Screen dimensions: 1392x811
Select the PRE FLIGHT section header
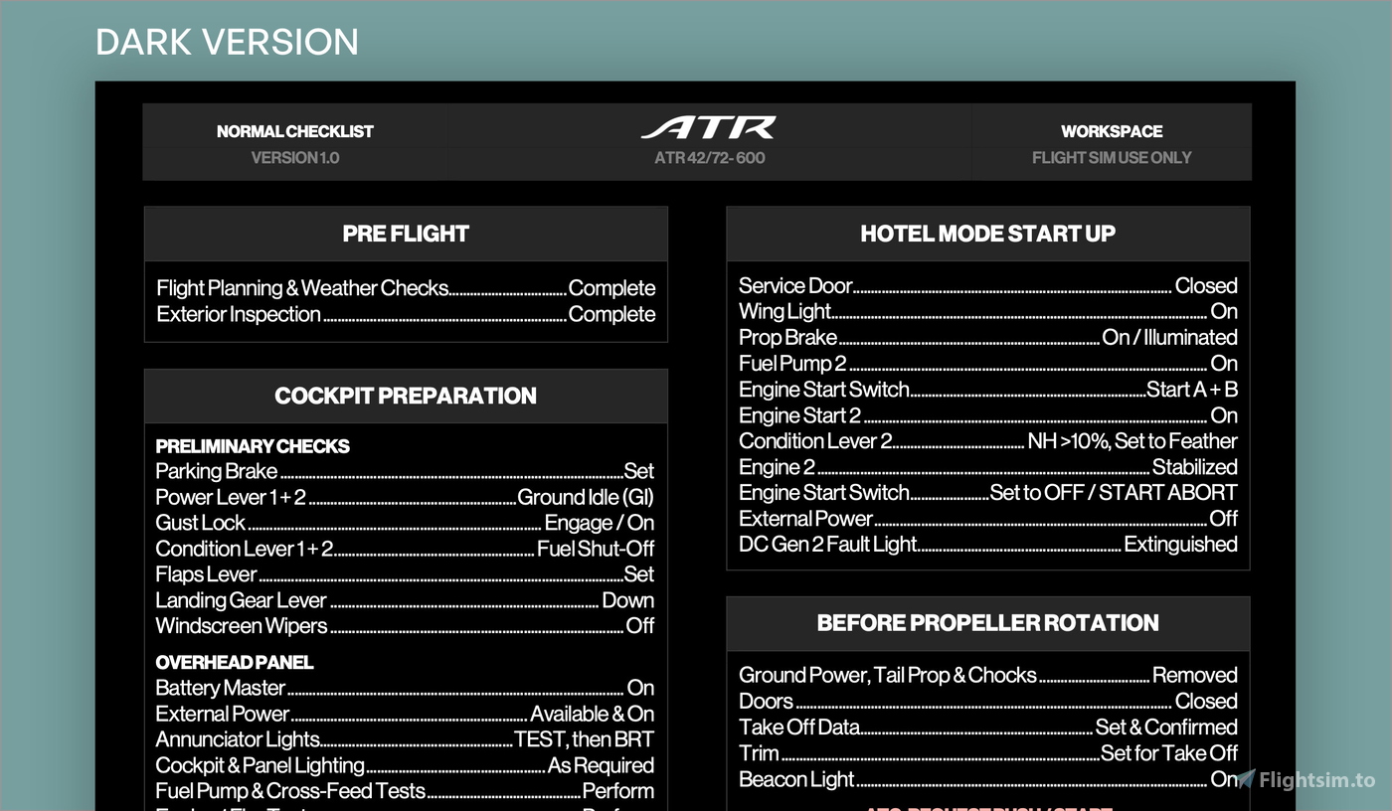pyautogui.click(x=406, y=234)
